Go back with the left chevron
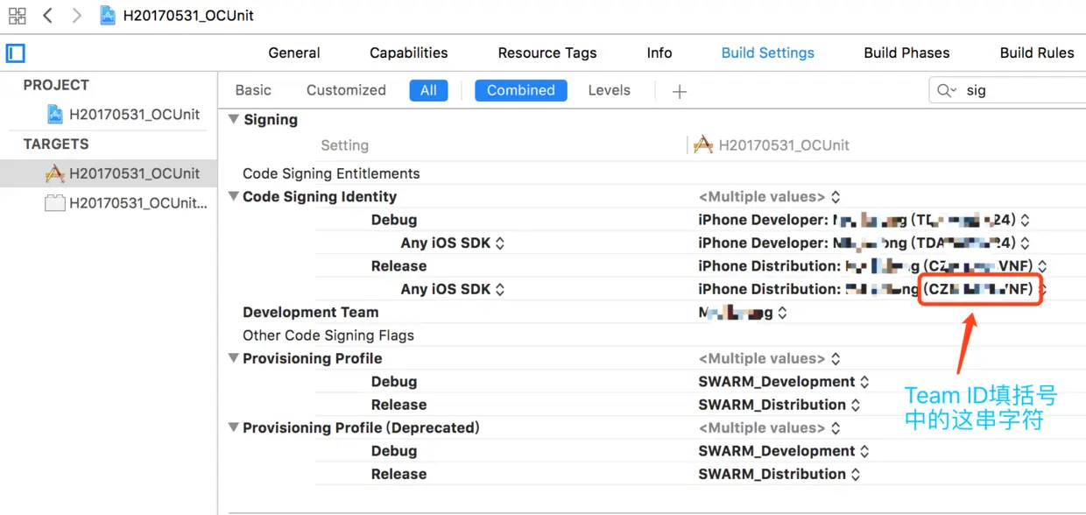Screen dimensions: 1086x515 pyautogui.click(x=47, y=16)
